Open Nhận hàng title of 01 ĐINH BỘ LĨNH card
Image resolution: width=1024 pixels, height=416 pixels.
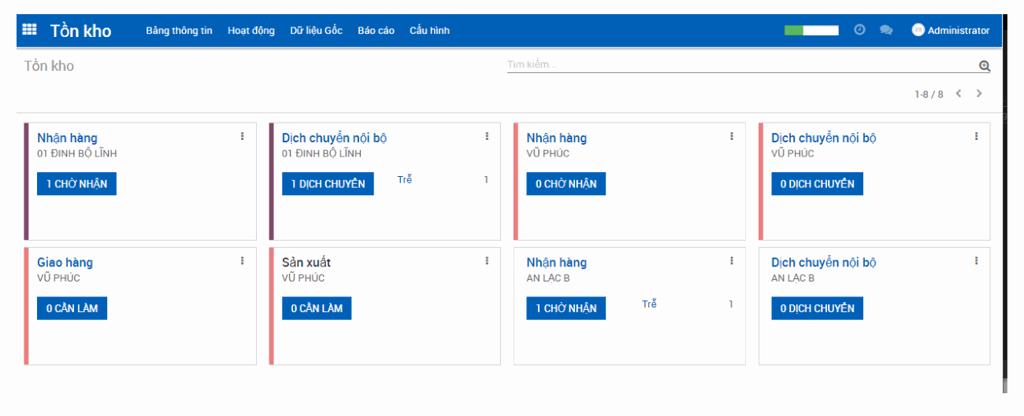pos(67,138)
